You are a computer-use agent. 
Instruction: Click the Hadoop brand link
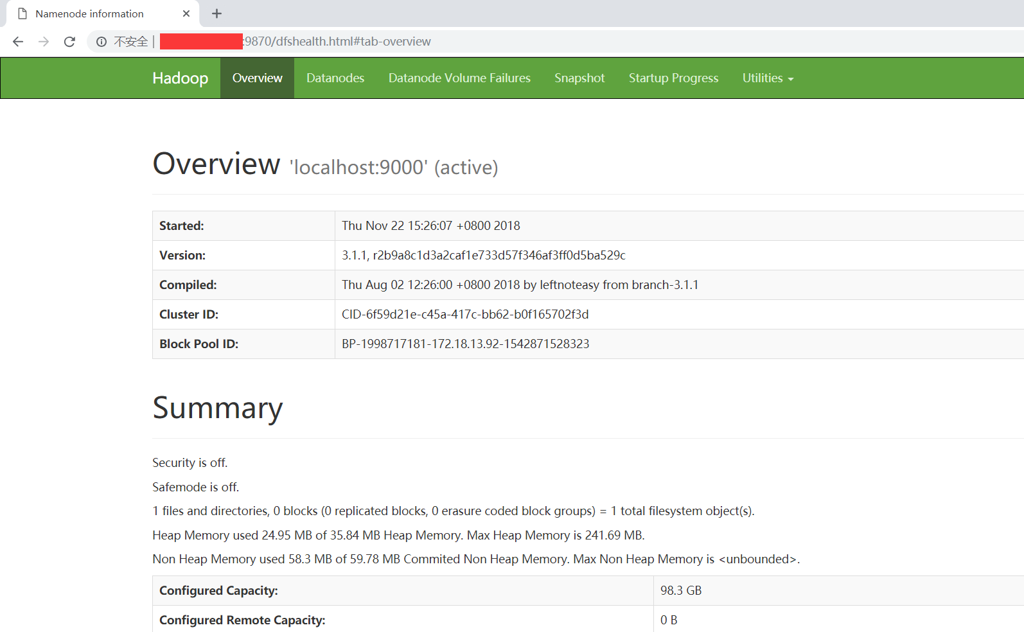tap(180, 78)
